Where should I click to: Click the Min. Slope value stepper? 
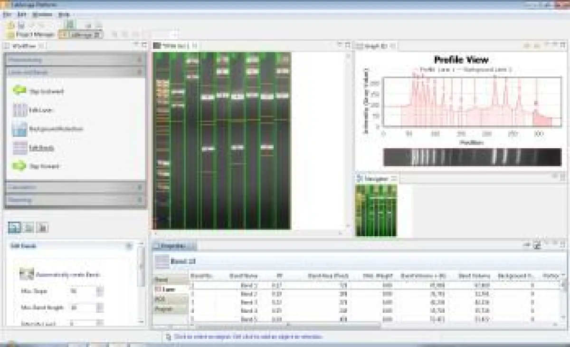99,291
